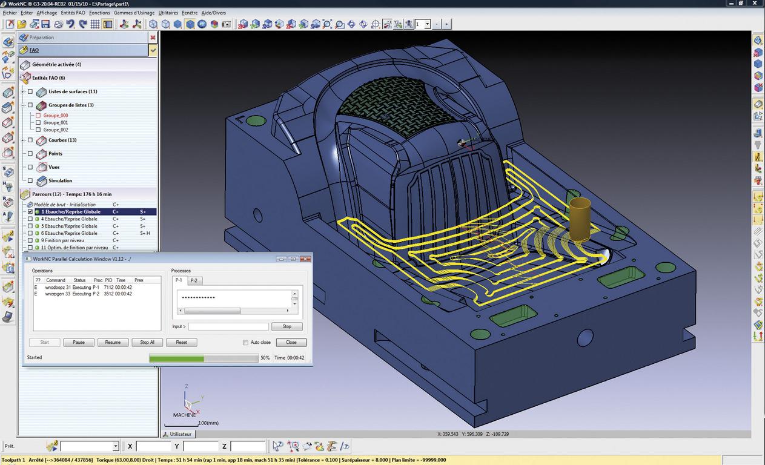The width and height of the screenshot is (765, 465).
Task: Check the Listes de surfaces checkbox
Action: pyautogui.click(x=30, y=92)
